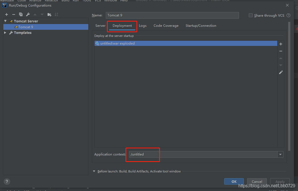
Task: Open Window menu in IDE window
Action: (111, 1)
